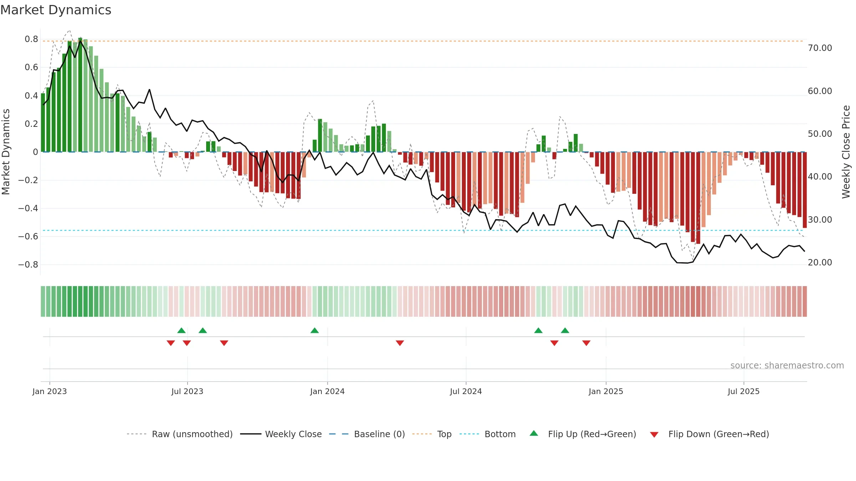Viewport: 856px width, 481px height.
Task: Click the '−0.8' left axis tick label
Action: click(x=28, y=264)
